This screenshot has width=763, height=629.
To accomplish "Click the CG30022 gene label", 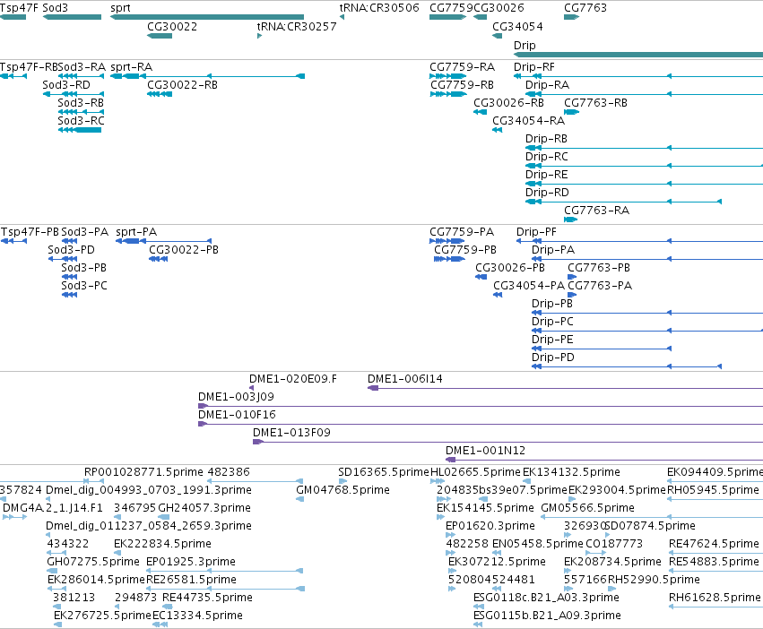I will point(172,26).
